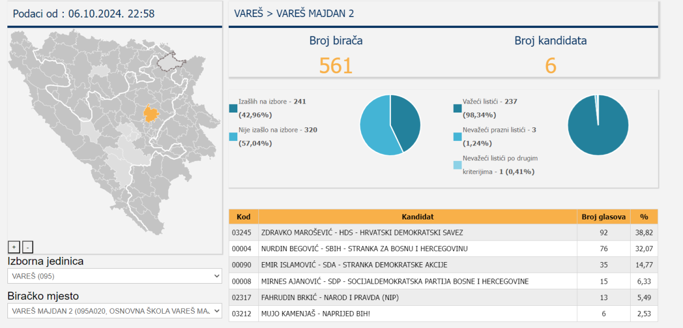Click the 'Nevažeći prazni listići - 3' legend text
Viewport: 683px width, 328px height.
click(x=499, y=130)
